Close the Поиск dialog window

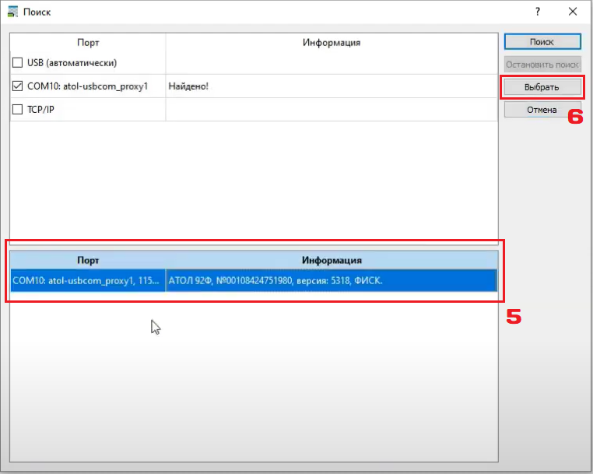[573, 12]
